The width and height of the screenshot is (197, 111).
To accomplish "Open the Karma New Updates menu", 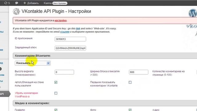I will (x=55, y=3).
